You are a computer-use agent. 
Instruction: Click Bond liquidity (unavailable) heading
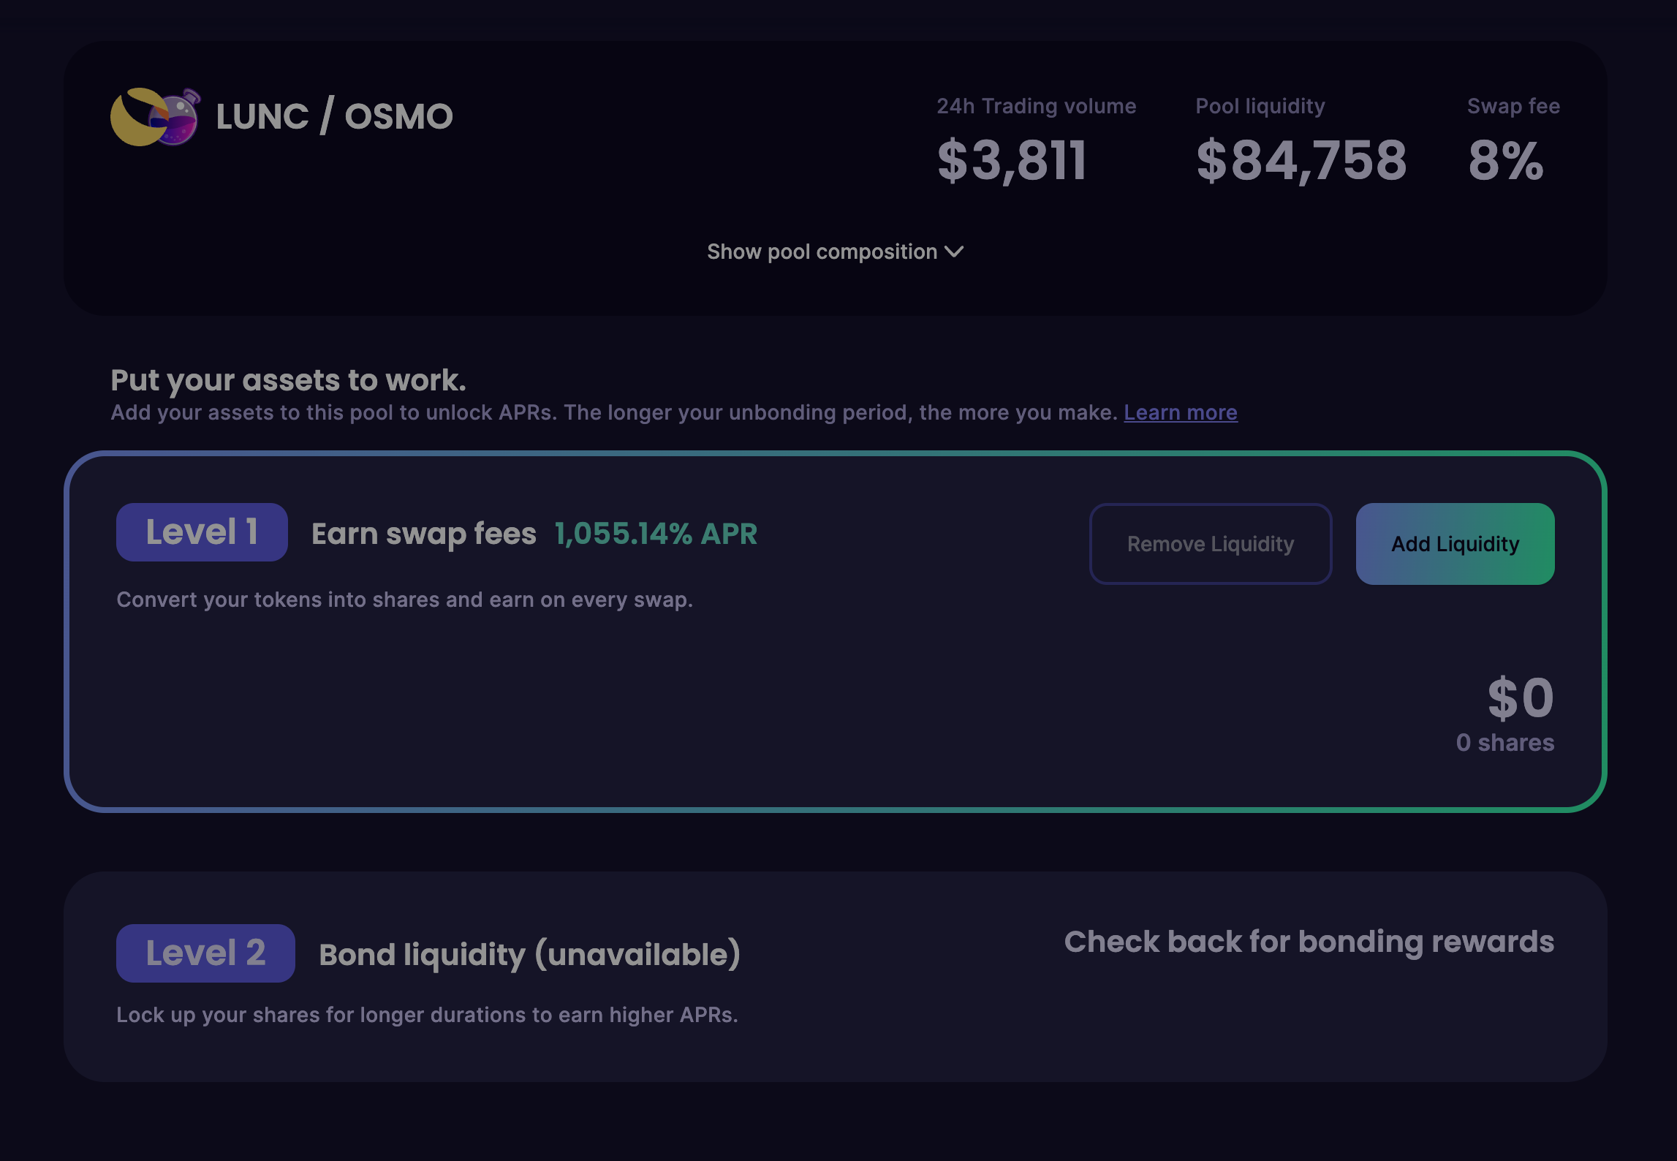click(x=530, y=955)
